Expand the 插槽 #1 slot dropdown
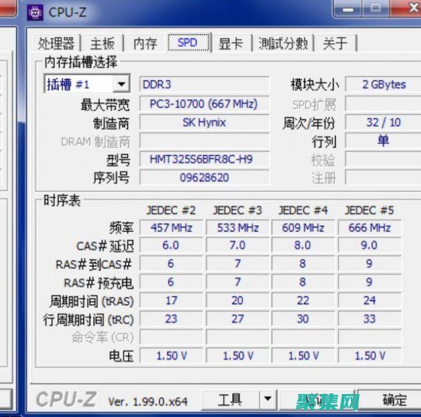This screenshot has width=421, height=417. (121, 84)
